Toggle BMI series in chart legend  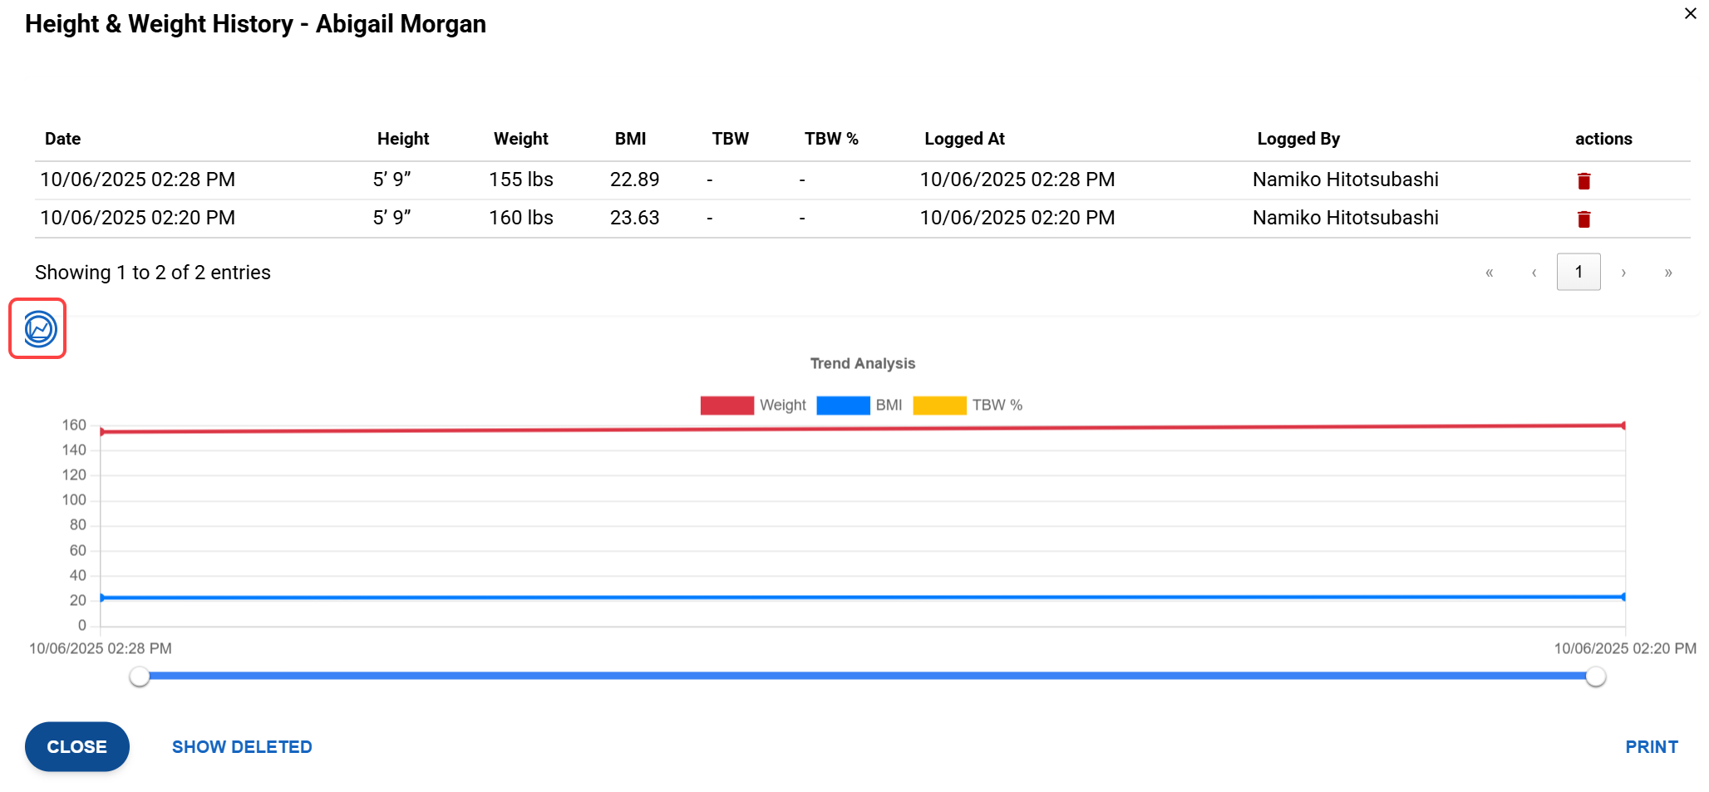859,406
